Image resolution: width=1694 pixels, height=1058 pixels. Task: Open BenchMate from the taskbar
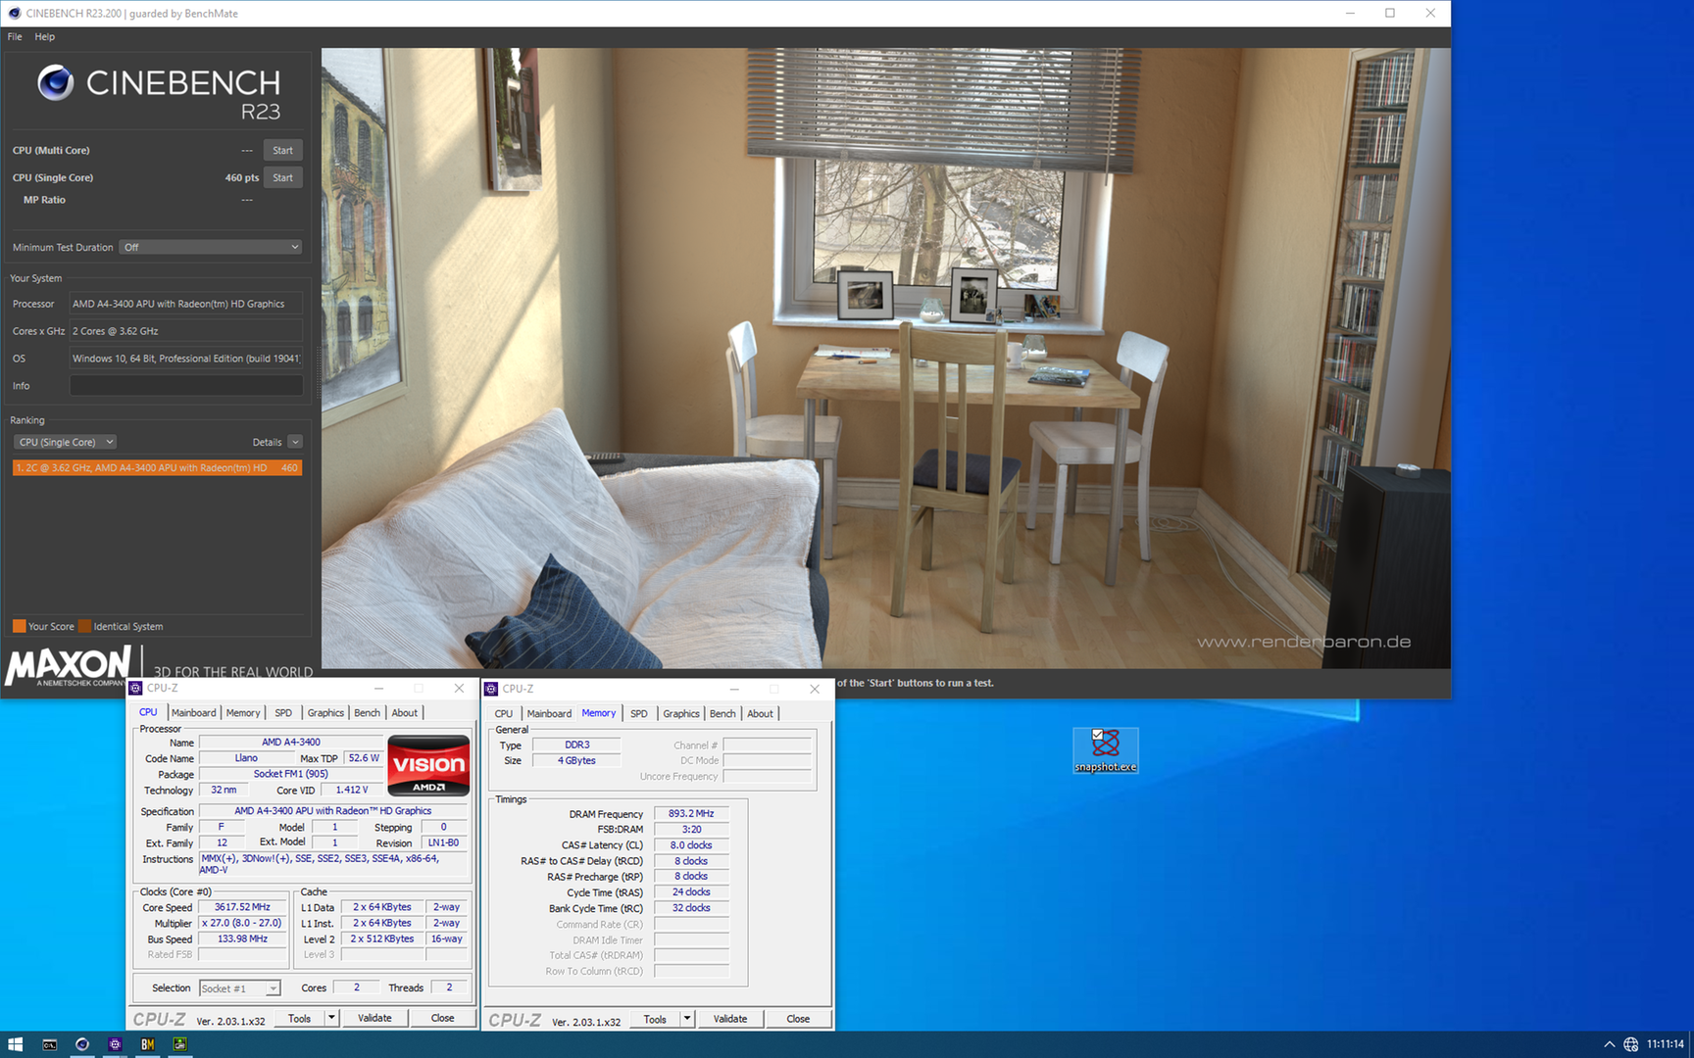coord(147,1044)
